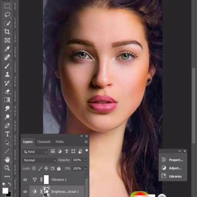
Task: Open the Properties panel
Action: click(x=172, y=160)
